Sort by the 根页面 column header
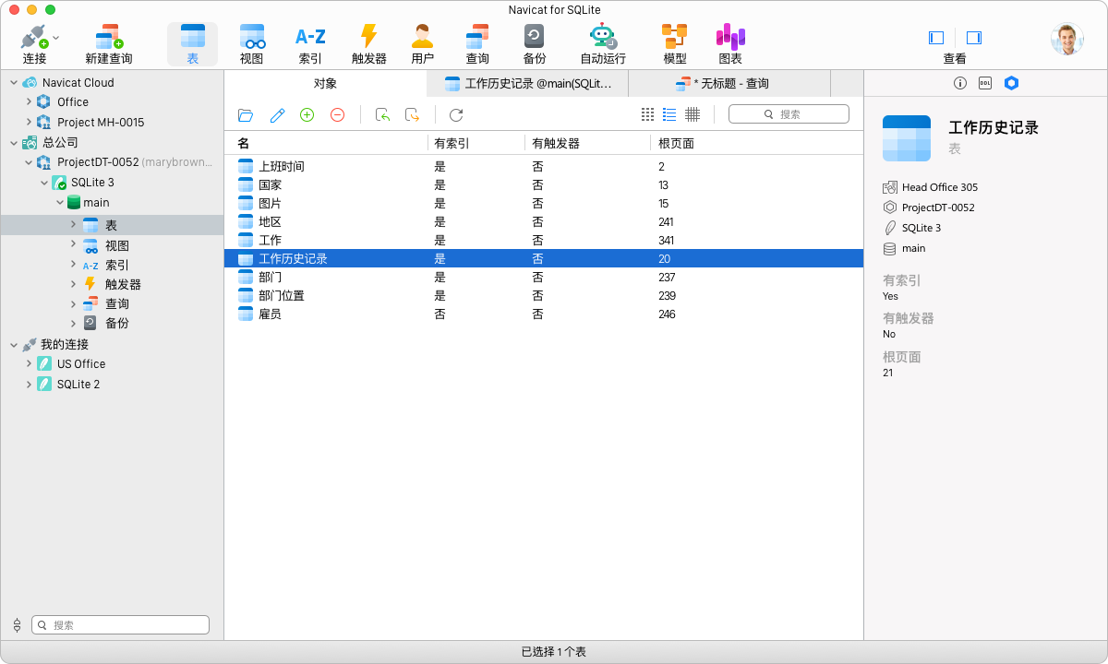This screenshot has width=1108, height=664. 757,143
